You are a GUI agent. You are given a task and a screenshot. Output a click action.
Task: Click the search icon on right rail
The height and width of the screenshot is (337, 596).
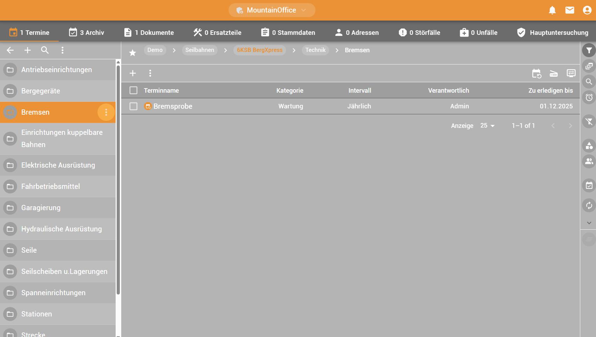pyautogui.click(x=589, y=82)
